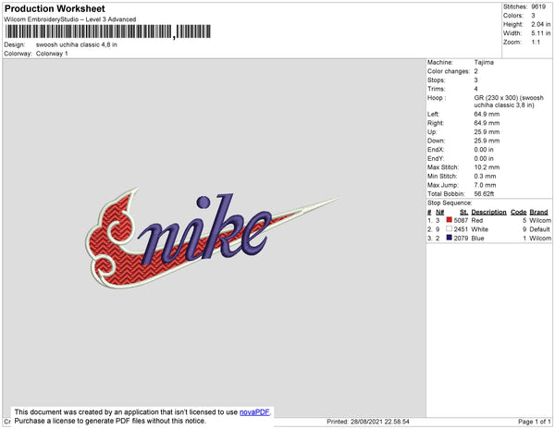Click the barcode under the worksheet title
Screen dimensions: 555x429
coord(108,31)
